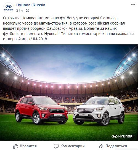Screen dimensions: 138x150
Task: Click the share arrow icon
Action: pyautogui.click(x=101, y=146)
